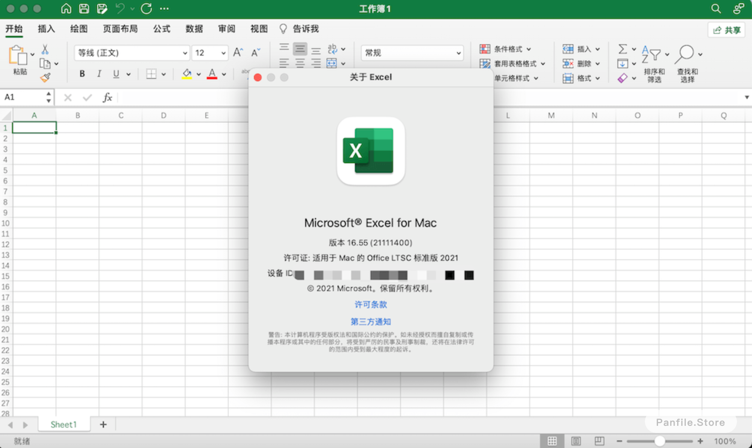Click the zoom slider handle
Viewport: 752px width, 448px height.
pyautogui.click(x=660, y=441)
